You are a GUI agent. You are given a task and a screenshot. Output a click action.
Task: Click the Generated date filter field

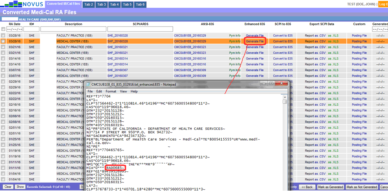click(380, 29)
